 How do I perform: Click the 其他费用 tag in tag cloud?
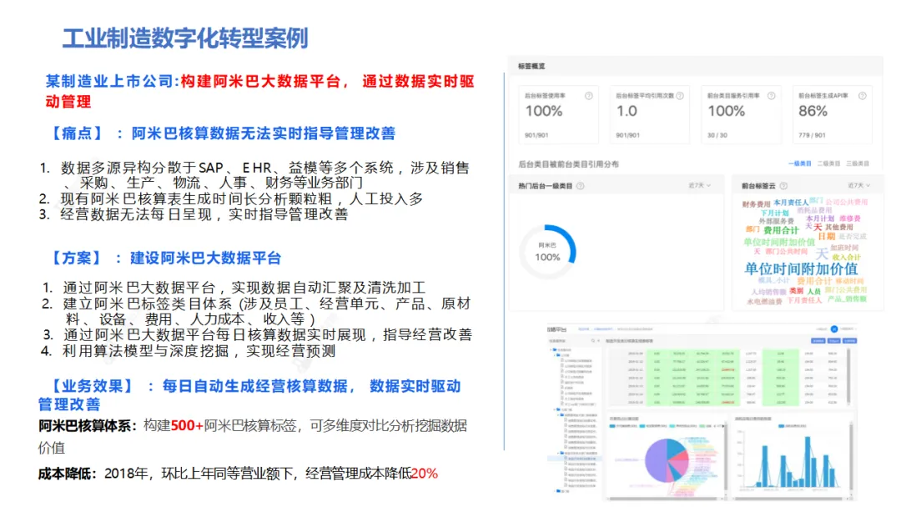click(x=839, y=228)
